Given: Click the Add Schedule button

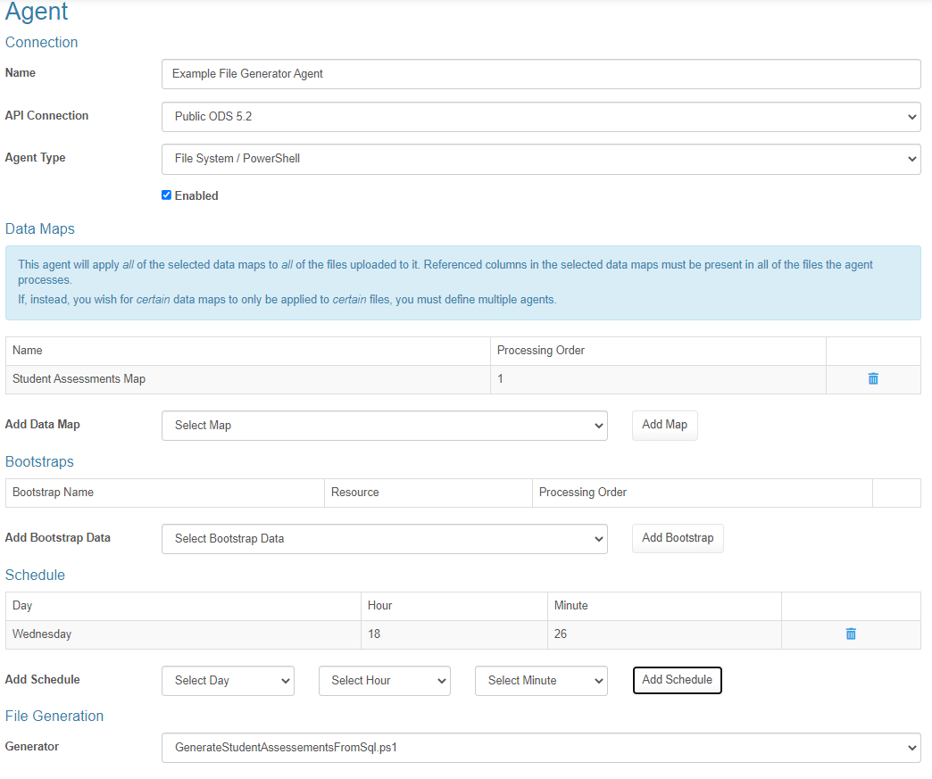Looking at the screenshot, I should pyautogui.click(x=677, y=680).
